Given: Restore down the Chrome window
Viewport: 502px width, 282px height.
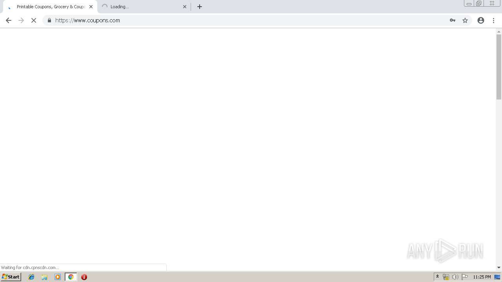Looking at the screenshot, I should coord(478,4).
